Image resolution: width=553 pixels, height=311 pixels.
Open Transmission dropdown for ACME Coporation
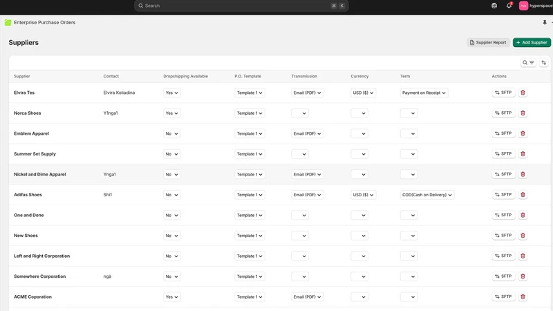[x=307, y=297]
